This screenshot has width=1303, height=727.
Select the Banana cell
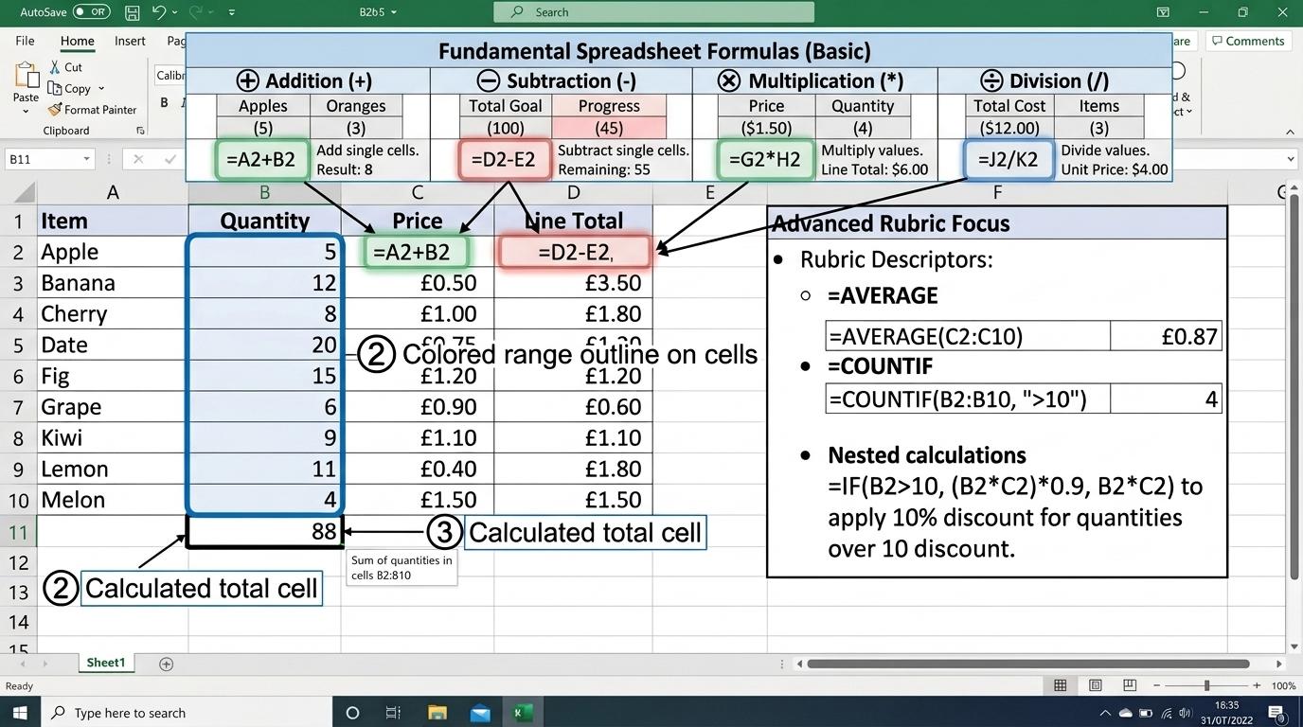coord(113,283)
